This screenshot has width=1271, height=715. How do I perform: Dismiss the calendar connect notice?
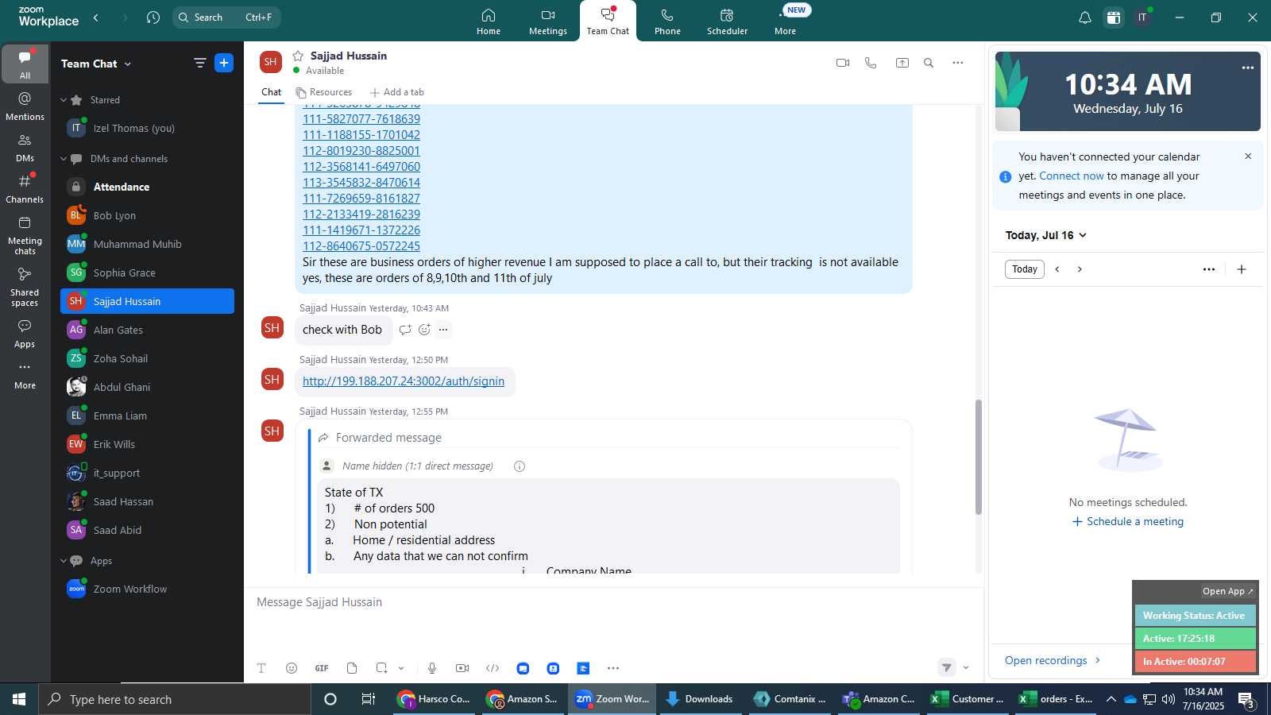[x=1248, y=157]
